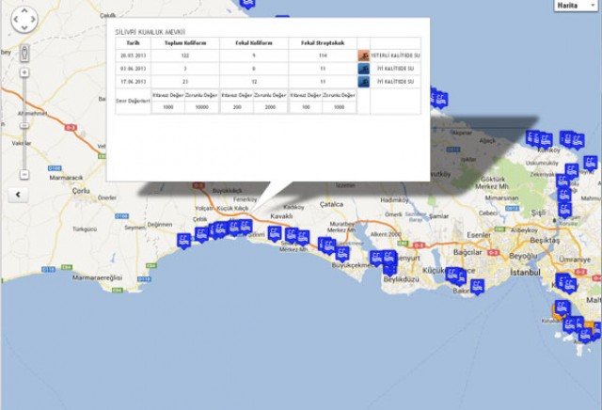
Task: Select the beach marker peeking right of info window
Action: pyautogui.click(x=441, y=101)
